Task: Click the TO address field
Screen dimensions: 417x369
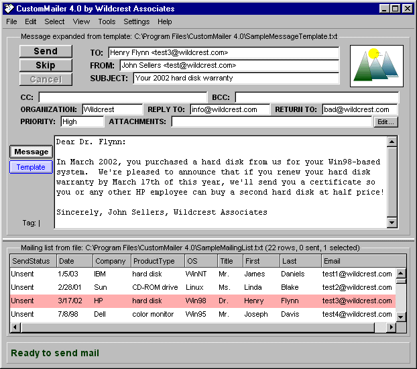Action: coord(224,52)
